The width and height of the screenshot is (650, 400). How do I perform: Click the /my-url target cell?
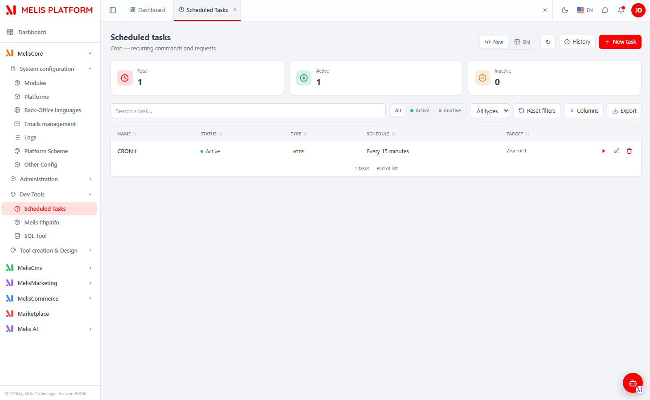coord(516,151)
